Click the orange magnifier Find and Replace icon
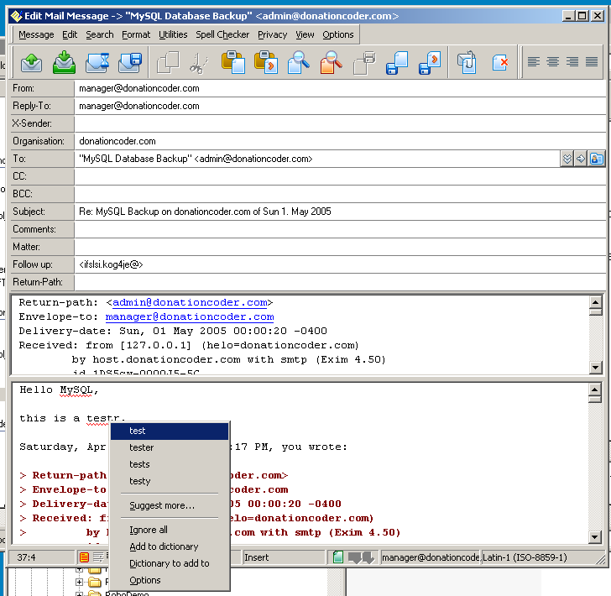Image resolution: width=611 pixels, height=596 pixels. (332, 62)
